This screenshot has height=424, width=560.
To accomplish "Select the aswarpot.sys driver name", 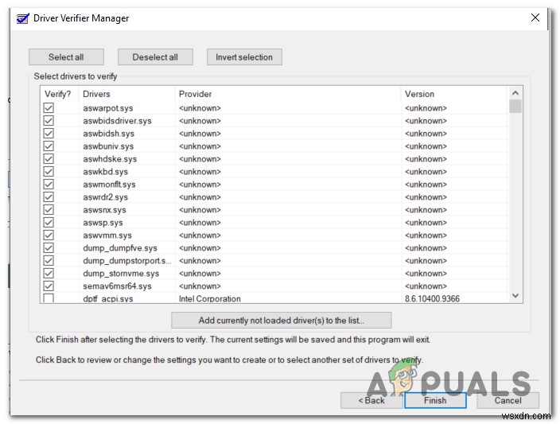I will coord(108,108).
